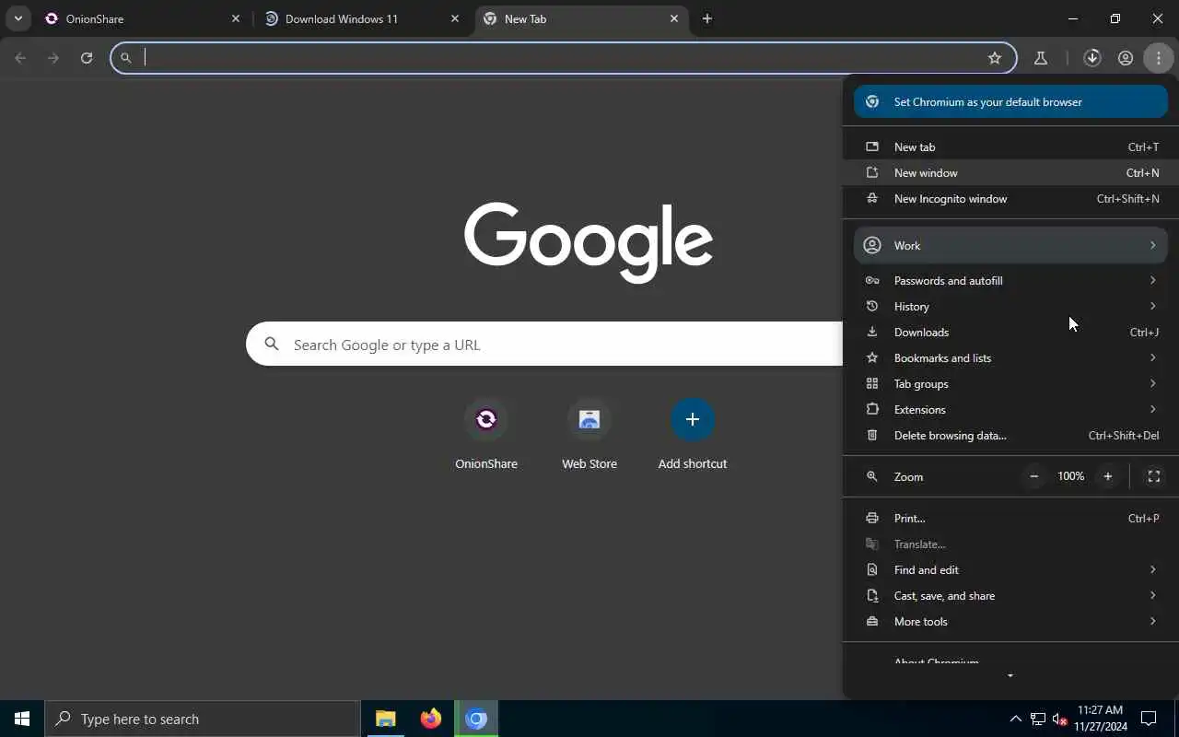
Task: Choose Print from the menu
Action: point(1010,518)
